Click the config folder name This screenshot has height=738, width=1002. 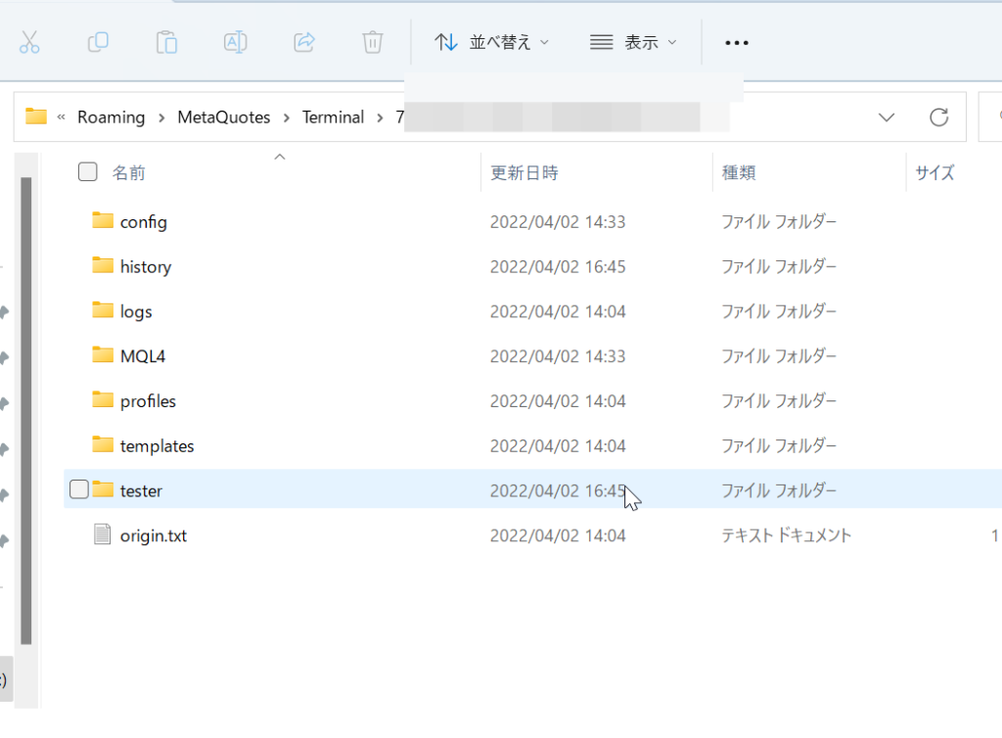(144, 222)
